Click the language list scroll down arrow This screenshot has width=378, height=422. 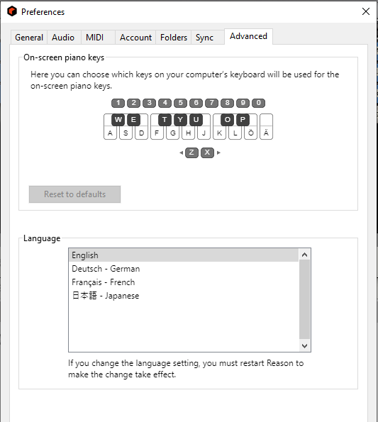(x=304, y=345)
